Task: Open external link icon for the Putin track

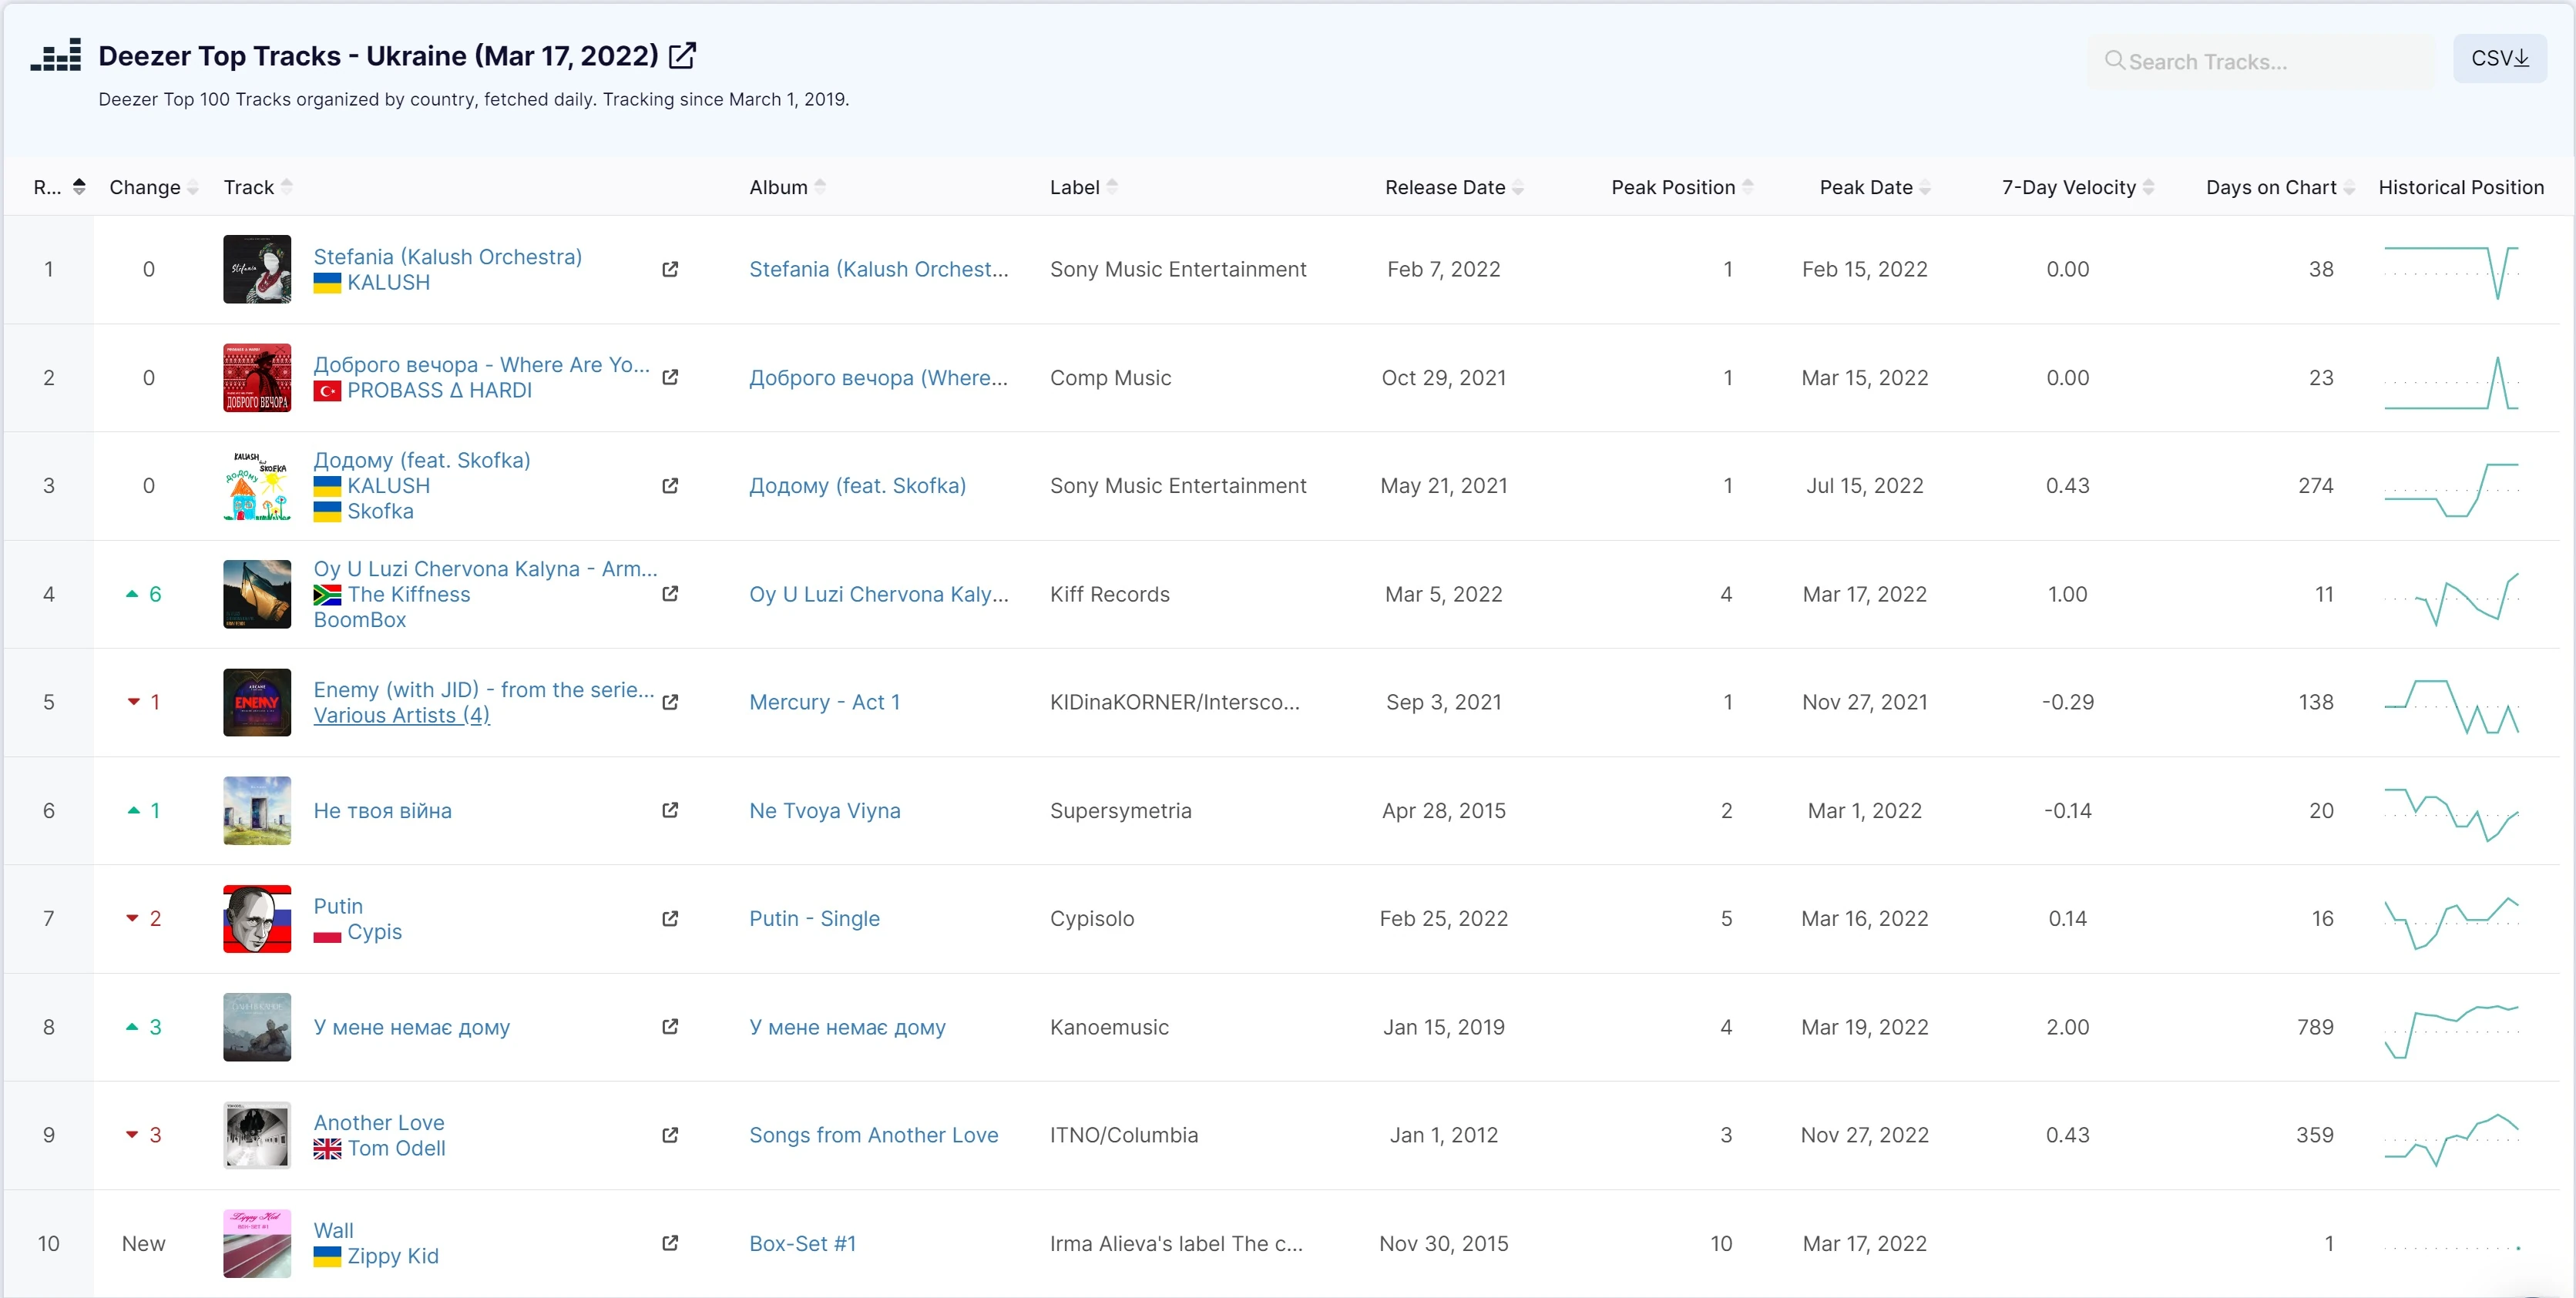Action: click(x=670, y=918)
